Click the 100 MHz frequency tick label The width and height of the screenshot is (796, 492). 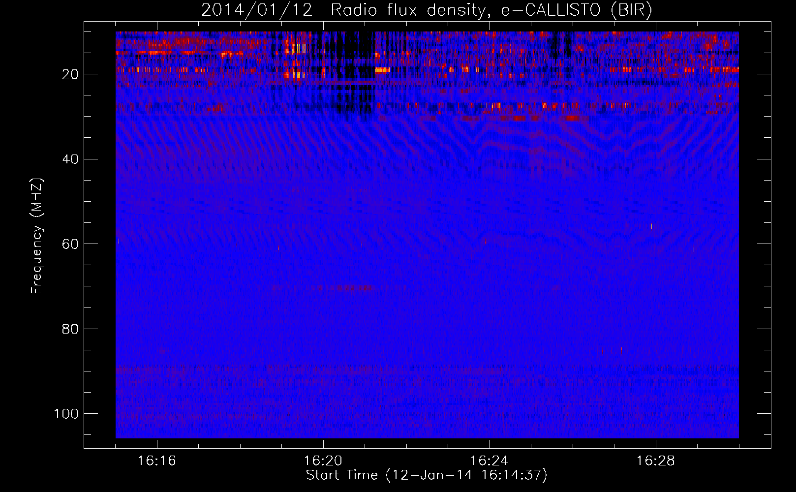click(x=66, y=414)
